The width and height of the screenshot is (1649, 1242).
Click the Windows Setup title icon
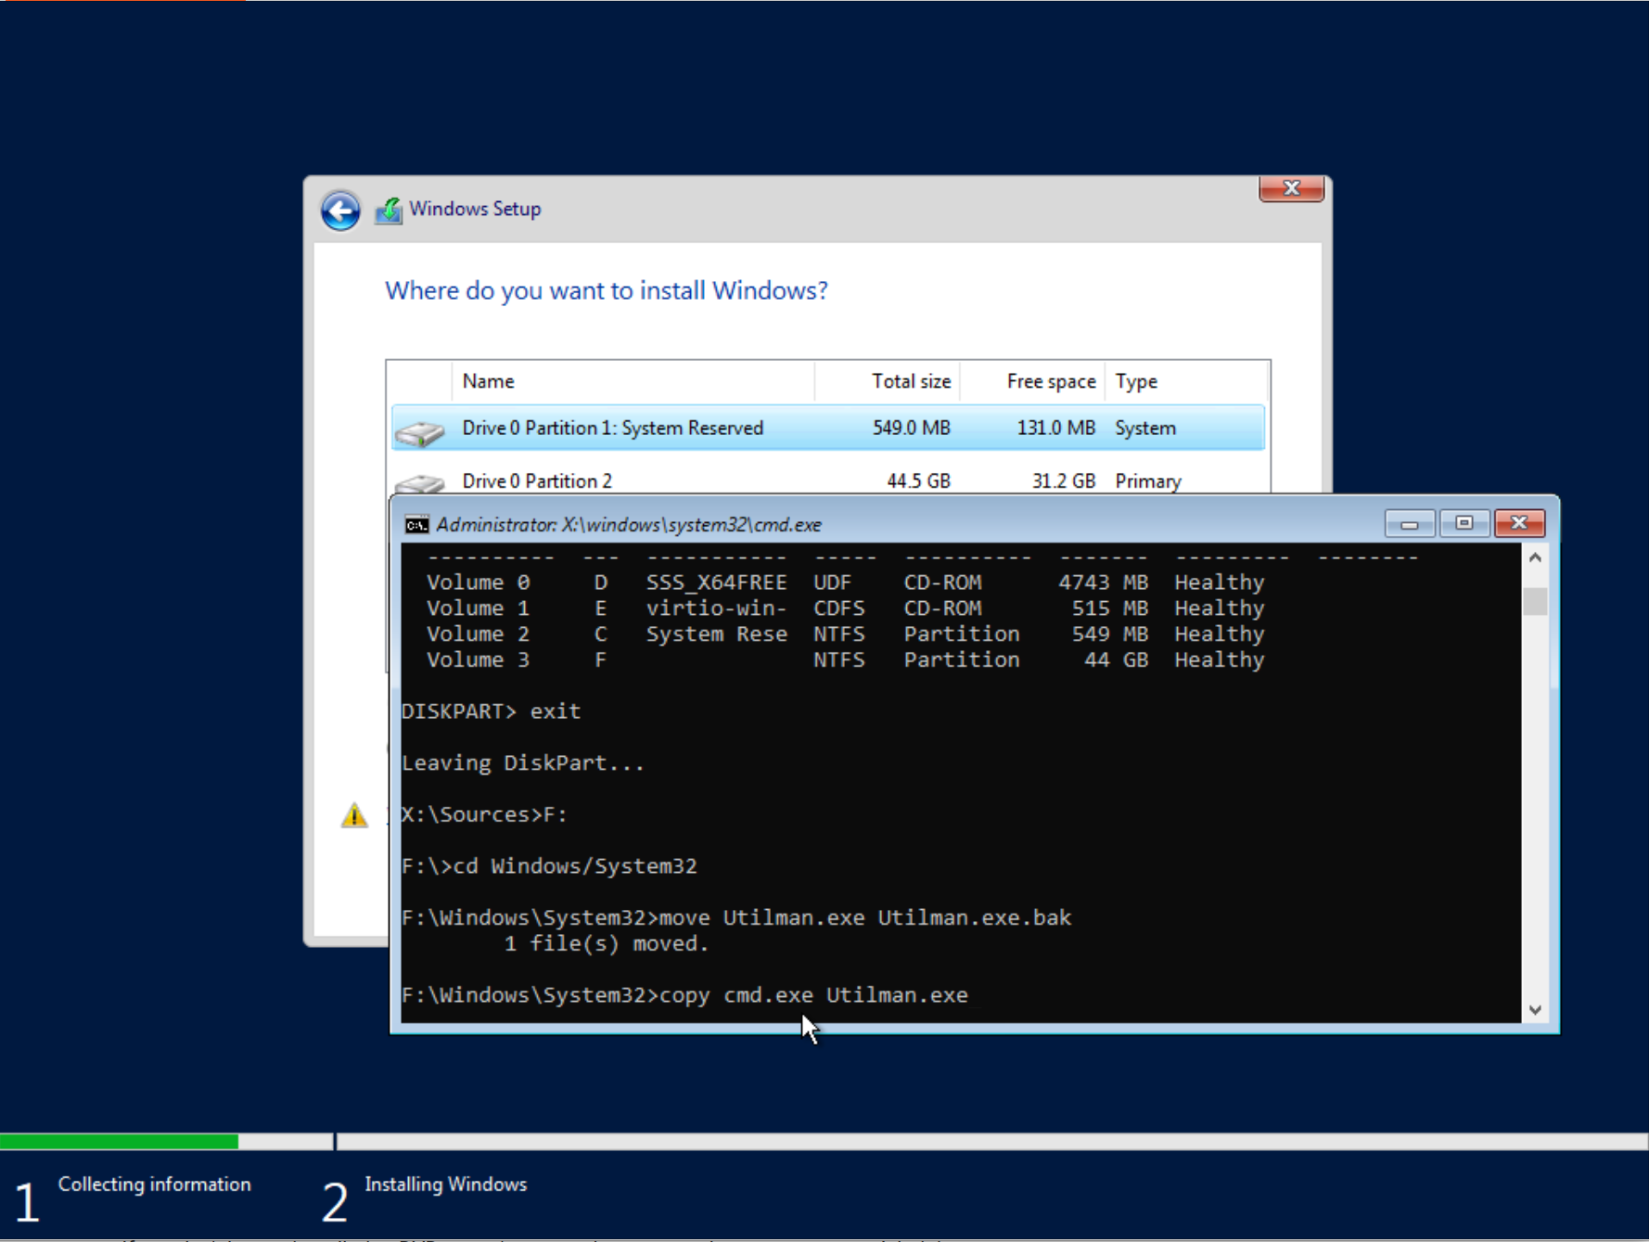[x=389, y=211]
